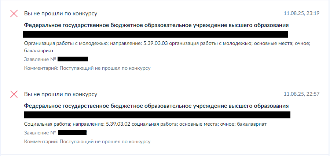This screenshot has width=330, height=156.
Task: Click the 'Социальная работа' direction 5.39.03.02 line
Action: [145, 124]
